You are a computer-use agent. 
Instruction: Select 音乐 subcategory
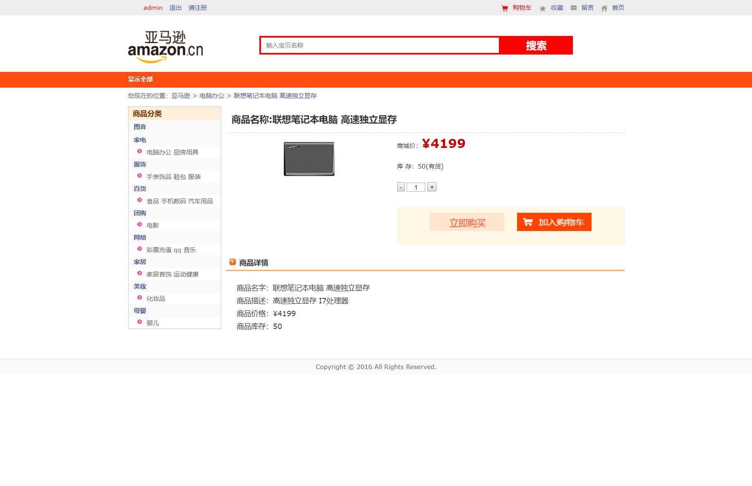click(x=190, y=250)
